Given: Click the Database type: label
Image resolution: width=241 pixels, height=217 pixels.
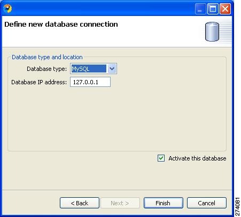Looking at the screenshot, I should pos(46,69).
